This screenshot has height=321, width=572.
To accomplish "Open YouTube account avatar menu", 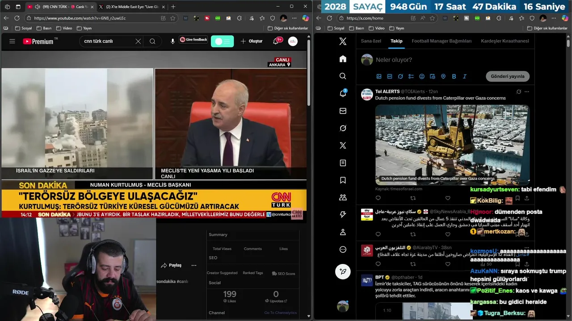I will (x=293, y=41).
